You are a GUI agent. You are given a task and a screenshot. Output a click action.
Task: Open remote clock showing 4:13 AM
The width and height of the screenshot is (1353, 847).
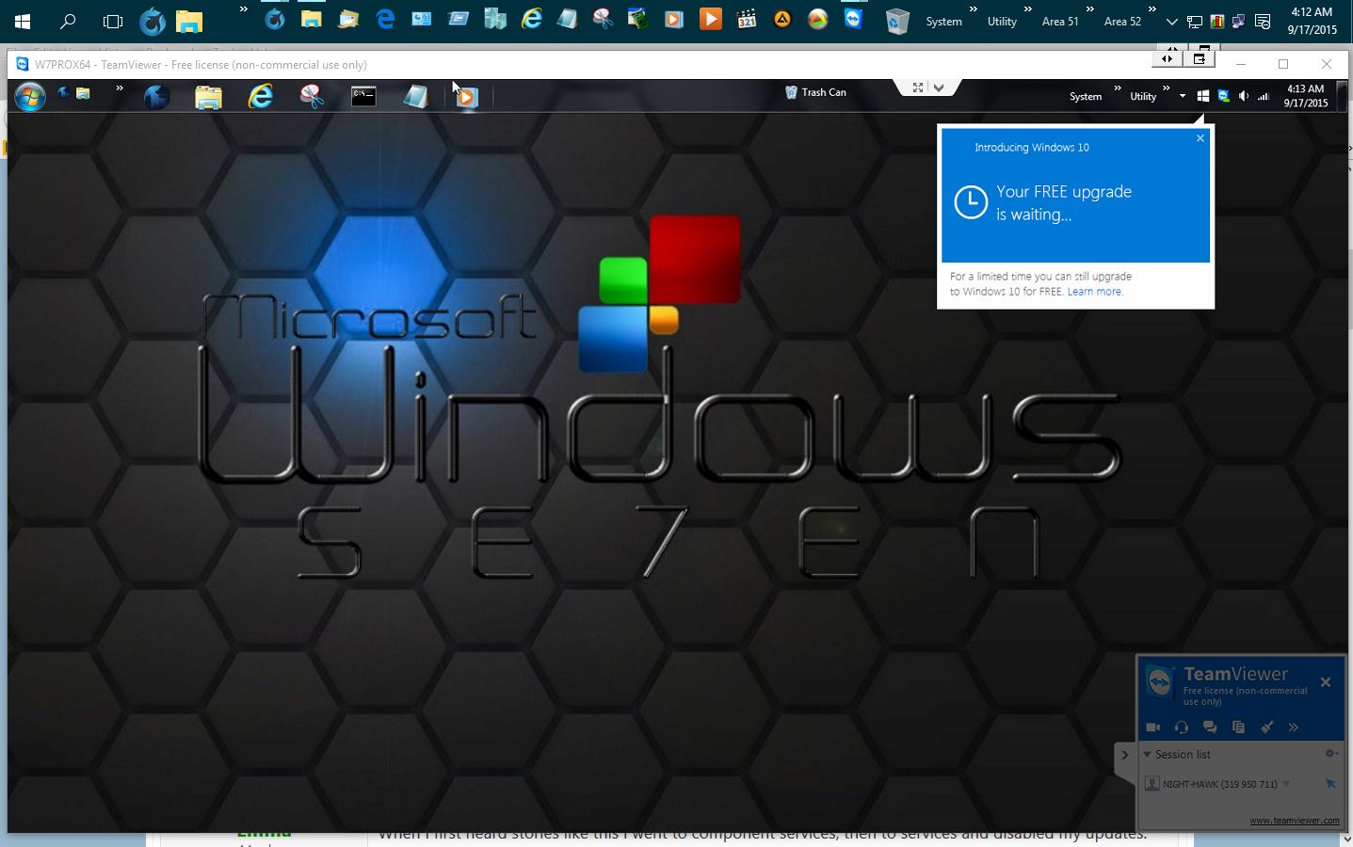(1305, 96)
